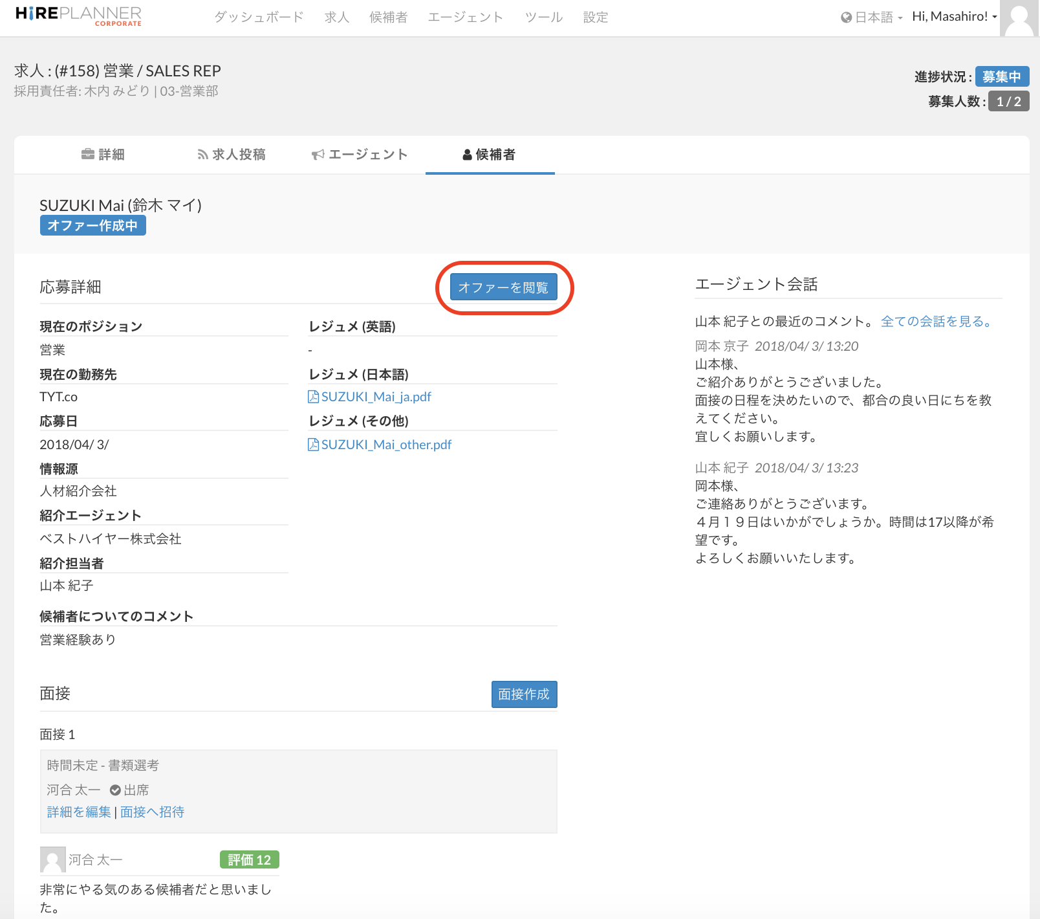Click the 面接へ招待 link
1040x919 pixels.
pyautogui.click(x=152, y=812)
